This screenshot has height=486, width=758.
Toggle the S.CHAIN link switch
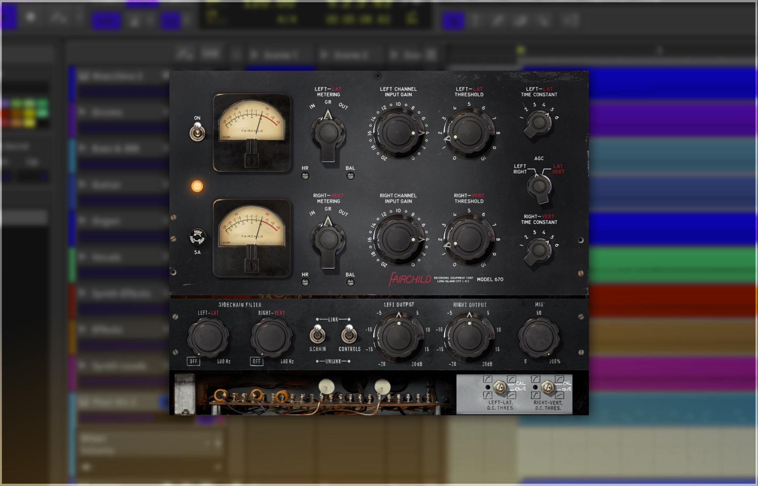pos(317,334)
